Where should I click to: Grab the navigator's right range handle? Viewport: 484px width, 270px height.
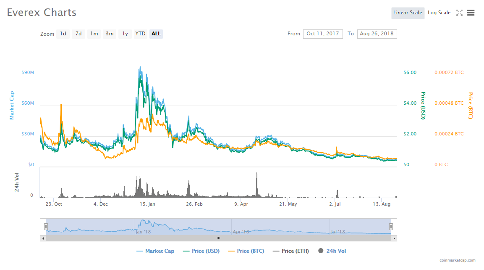pos(391,227)
